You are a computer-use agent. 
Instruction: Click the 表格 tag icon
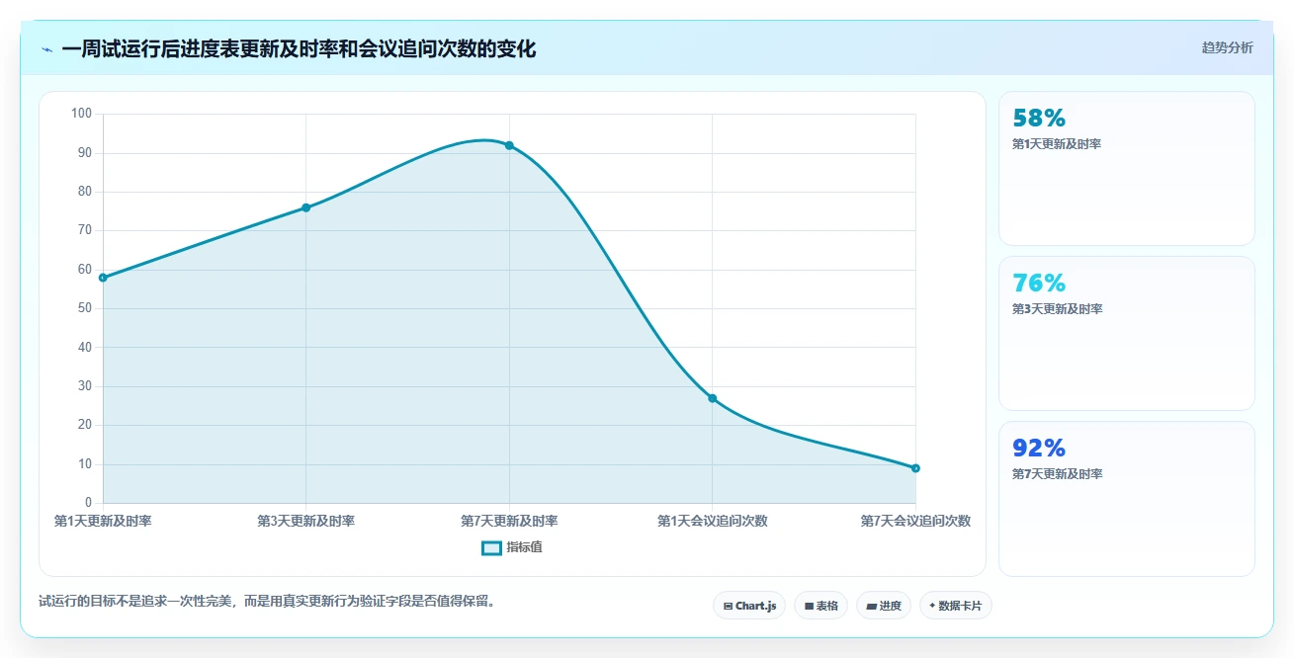click(x=809, y=606)
